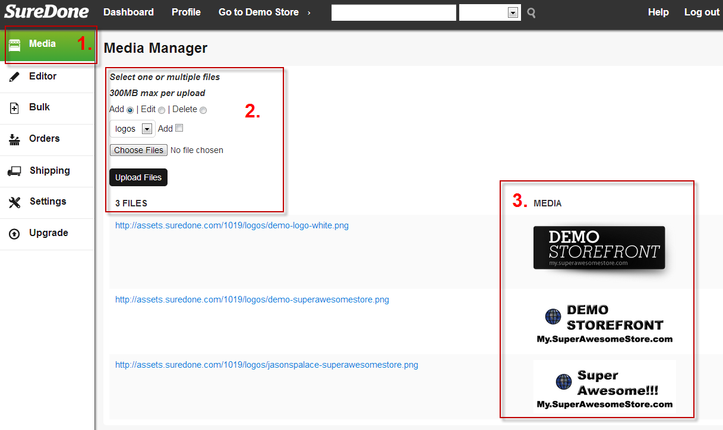The height and width of the screenshot is (430, 723).
Task: Click the '300MB max per upload' text
Action: 157,93
